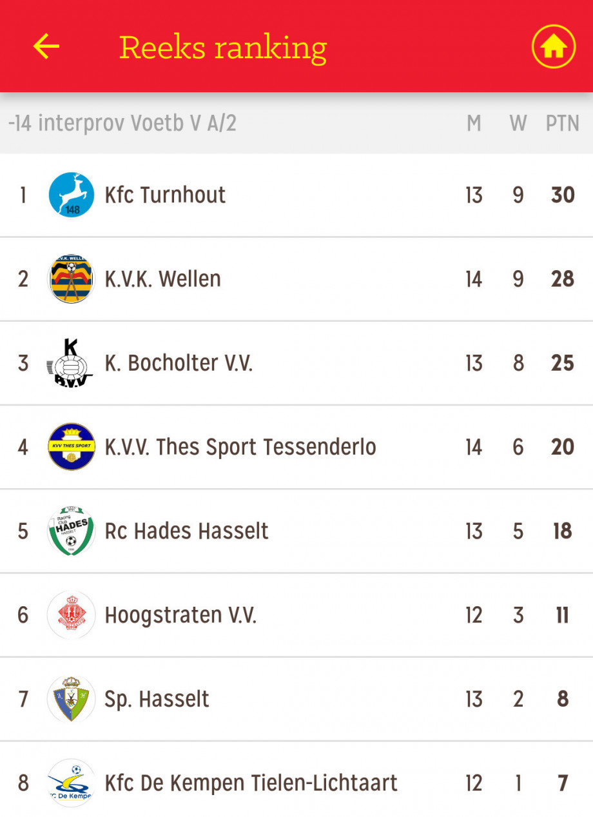Open the Hoogstraten V.V. team name

[180, 615]
